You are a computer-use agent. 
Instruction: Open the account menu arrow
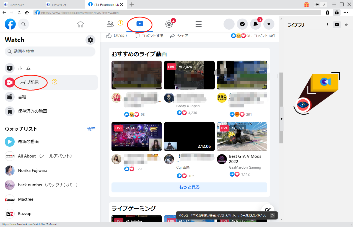pos(269,24)
